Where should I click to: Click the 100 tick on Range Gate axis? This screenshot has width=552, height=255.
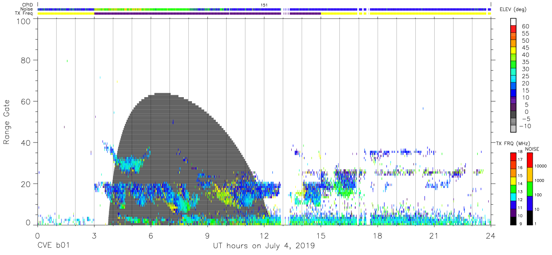pos(23,21)
